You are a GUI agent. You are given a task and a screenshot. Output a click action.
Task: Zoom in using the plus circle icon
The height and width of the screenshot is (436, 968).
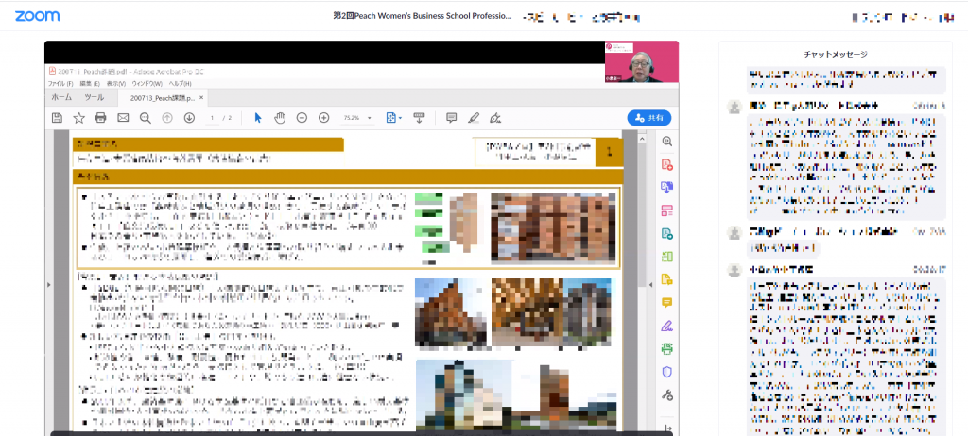[x=323, y=118]
